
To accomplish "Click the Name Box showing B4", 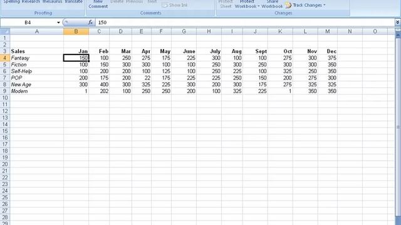I will pos(28,22).
